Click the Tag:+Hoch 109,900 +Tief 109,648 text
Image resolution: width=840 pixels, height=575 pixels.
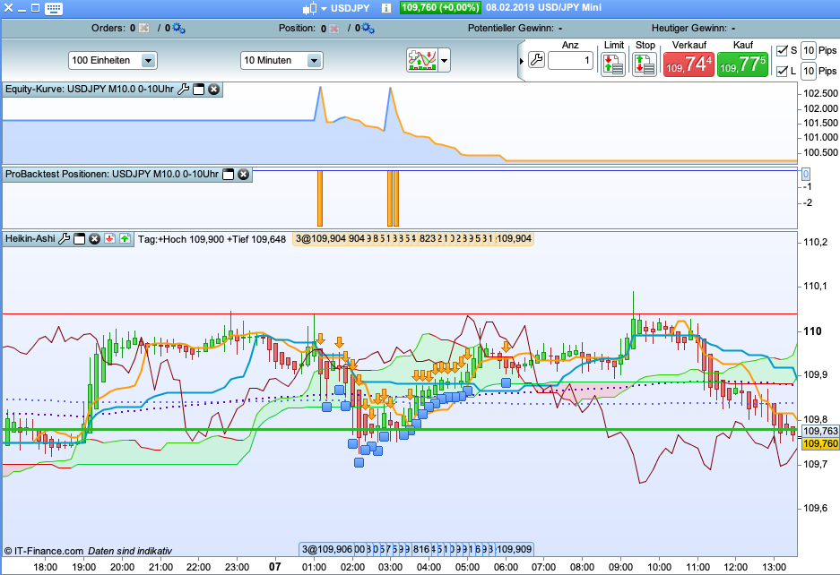(212, 239)
